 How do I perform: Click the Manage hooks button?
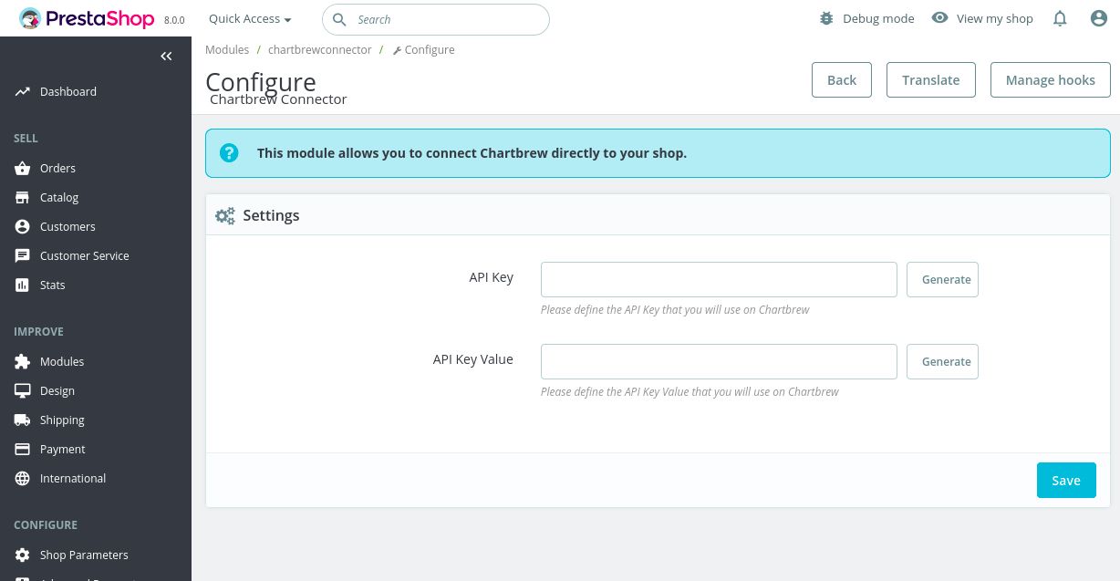click(1050, 80)
